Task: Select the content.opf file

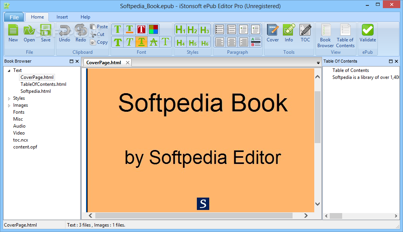Action: tap(25, 147)
